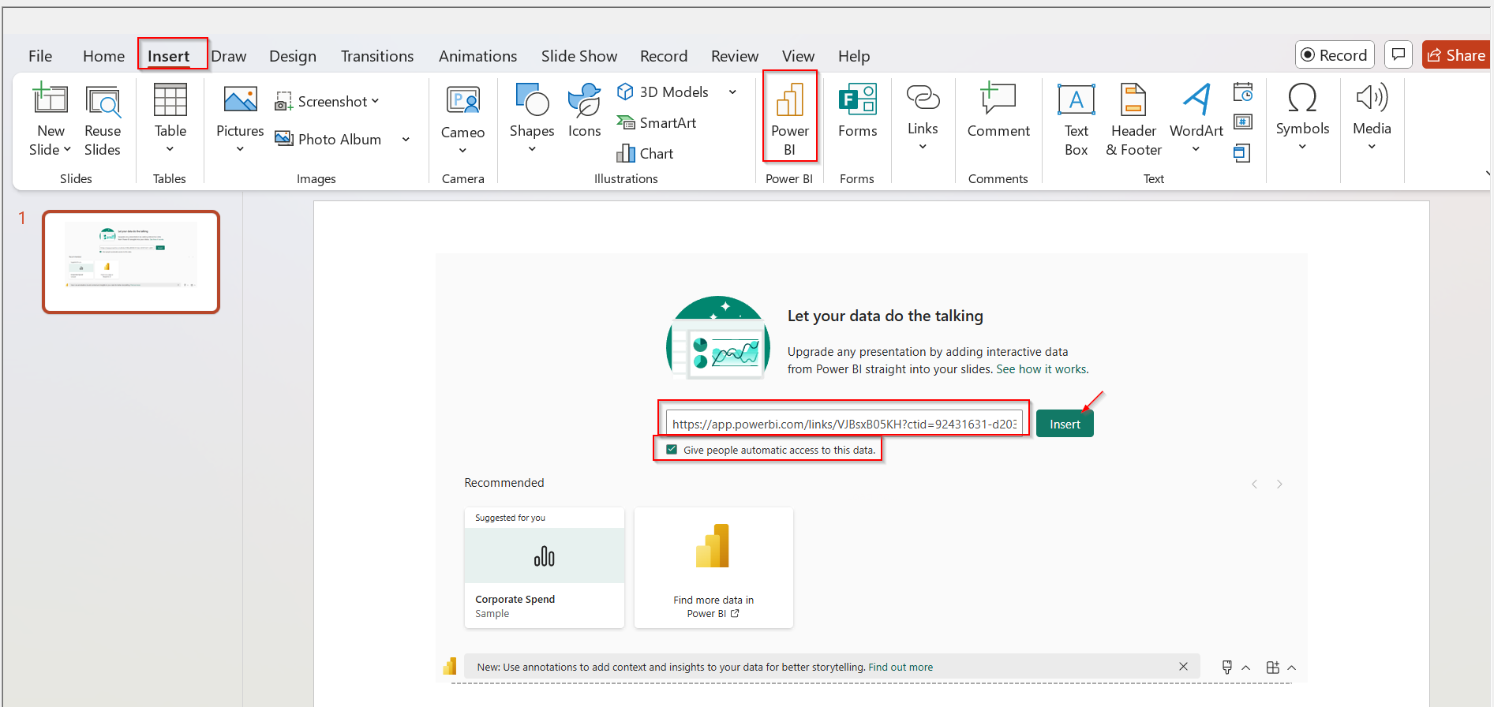The width and height of the screenshot is (1494, 707).
Task: Expand data options chevron in add-in footer
Action: click(x=1245, y=668)
